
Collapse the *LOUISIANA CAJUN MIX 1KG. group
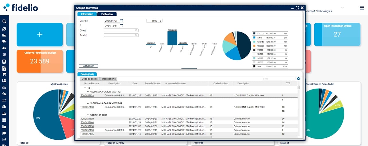[88, 92]
